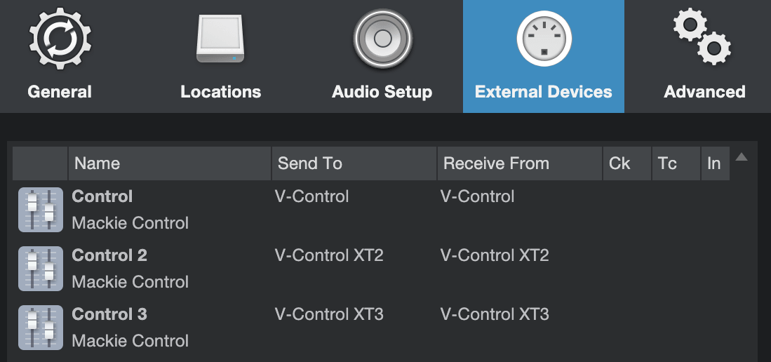
Task: Select the Control 2 device name
Action: click(x=109, y=255)
